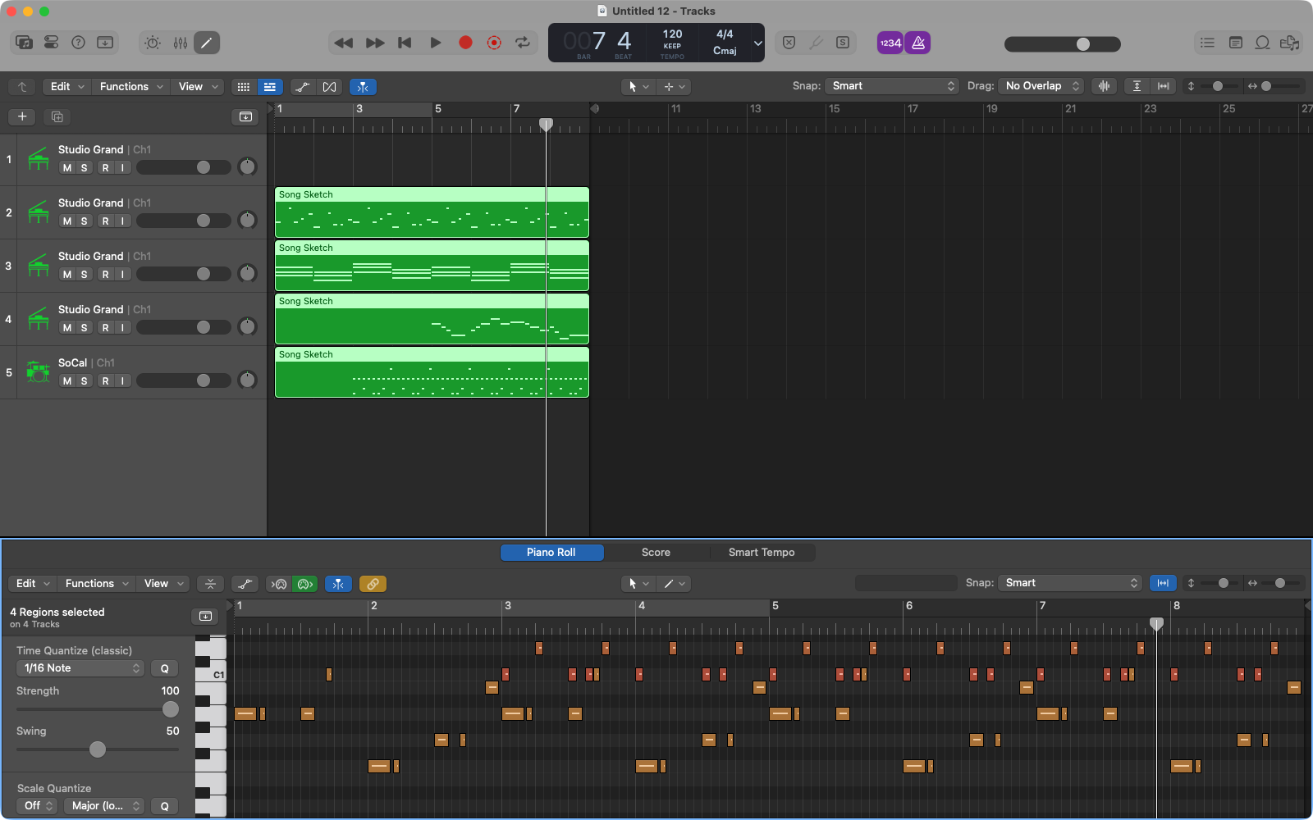Open the Mixer faders icon

click(180, 43)
